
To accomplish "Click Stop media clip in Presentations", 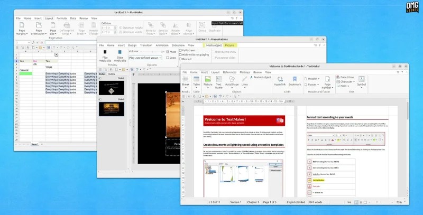I will pos(120,56).
